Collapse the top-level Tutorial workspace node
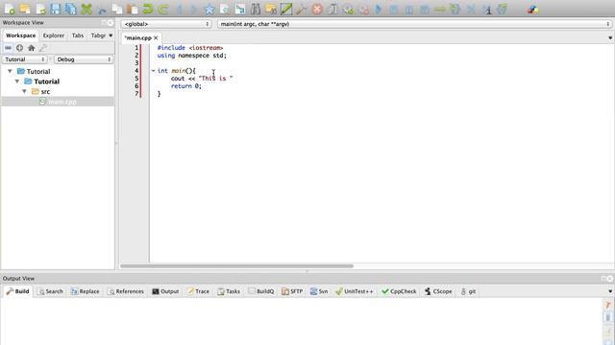615x345 pixels. pos(10,71)
